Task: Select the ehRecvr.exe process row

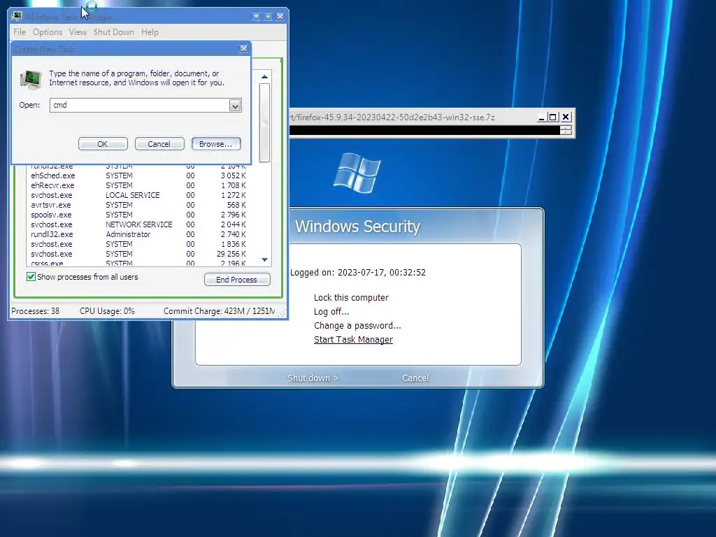Action: pos(138,185)
